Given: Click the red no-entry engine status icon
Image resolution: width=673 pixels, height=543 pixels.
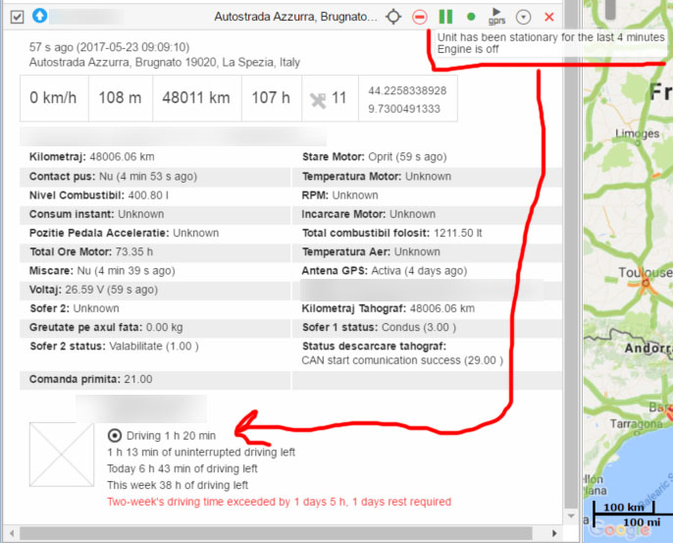Looking at the screenshot, I should [x=419, y=17].
